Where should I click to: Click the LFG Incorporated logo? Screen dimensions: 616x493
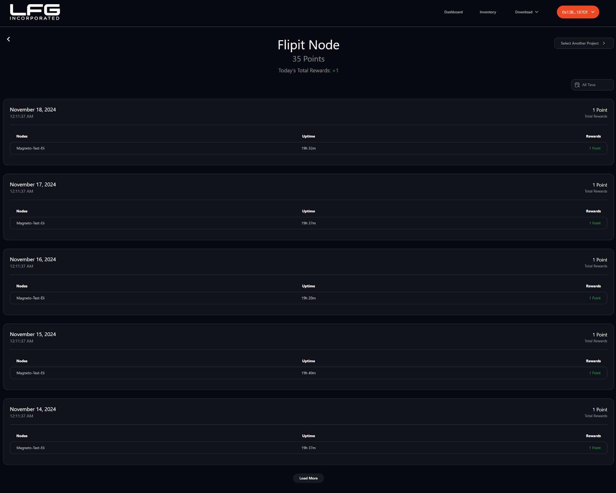[x=35, y=12]
